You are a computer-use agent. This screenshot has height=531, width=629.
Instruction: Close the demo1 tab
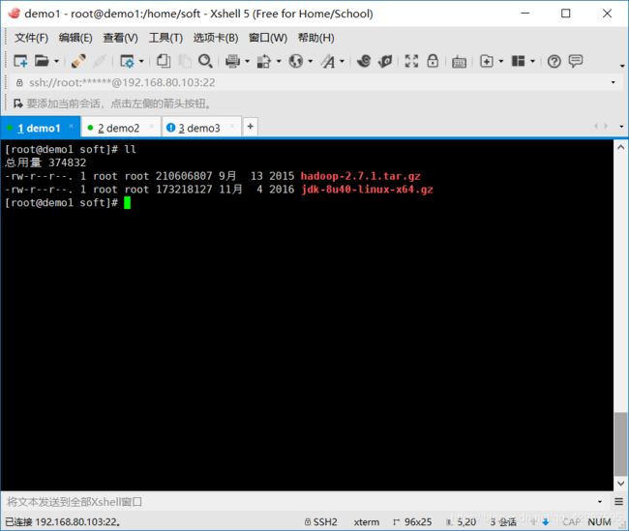click(71, 127)
